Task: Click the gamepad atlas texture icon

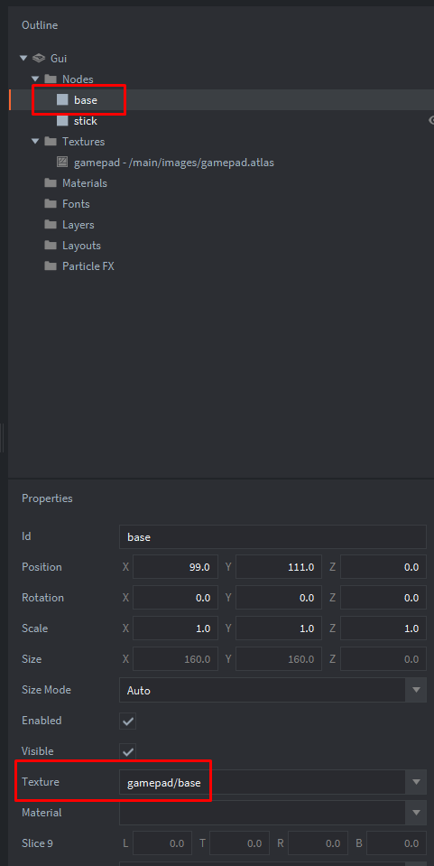Action: click(62, 163)
